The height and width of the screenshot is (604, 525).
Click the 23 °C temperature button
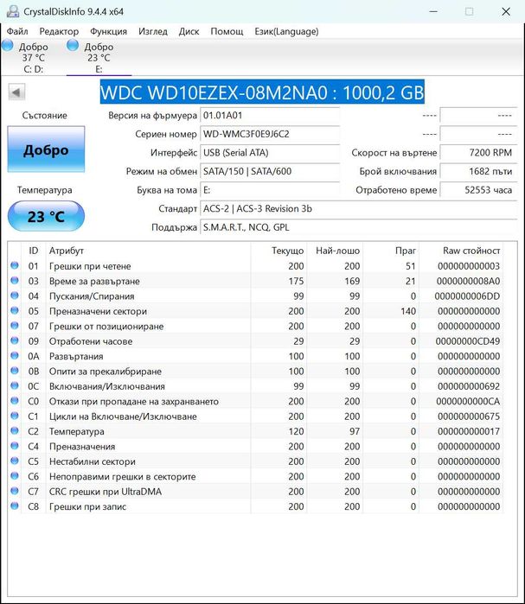(46, 216)
